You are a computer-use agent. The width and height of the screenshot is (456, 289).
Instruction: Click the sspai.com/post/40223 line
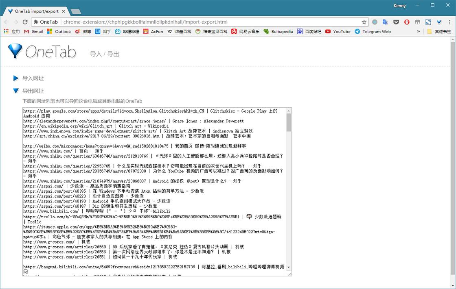point(83,196)
